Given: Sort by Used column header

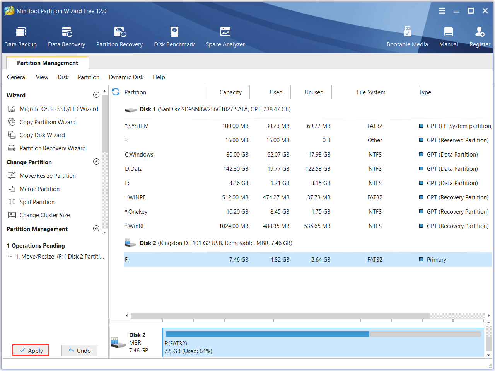Looking at the screenshot, I should tap(270, 92).
